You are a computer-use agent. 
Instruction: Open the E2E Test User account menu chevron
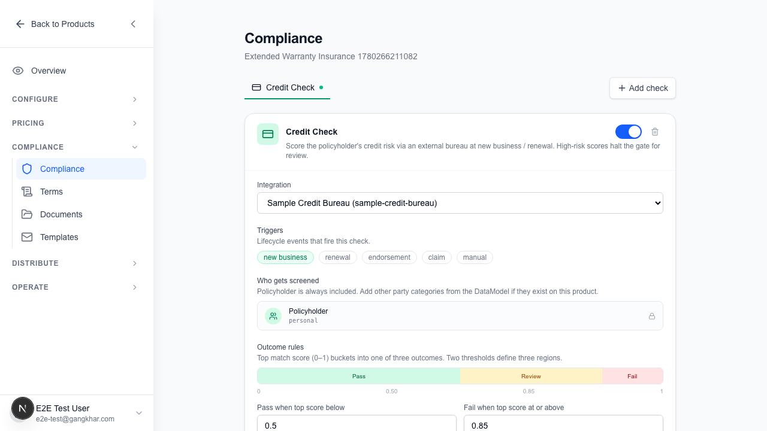tap(139, 413)
